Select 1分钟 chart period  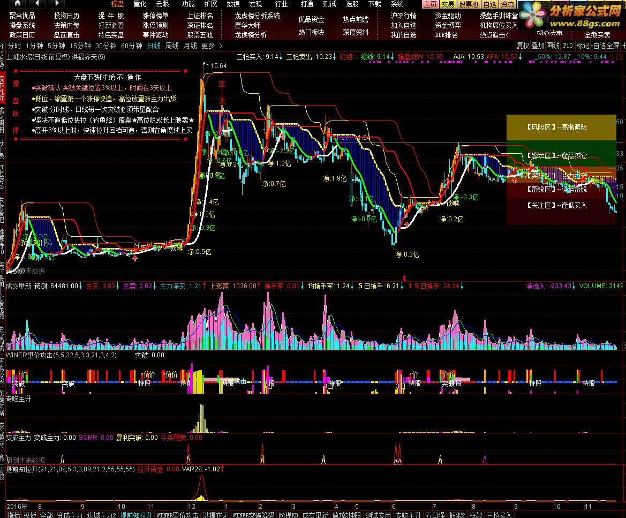click(34, 46)
